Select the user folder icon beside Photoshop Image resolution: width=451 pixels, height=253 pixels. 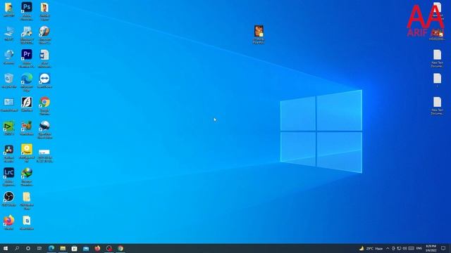(x=9, y=9)
